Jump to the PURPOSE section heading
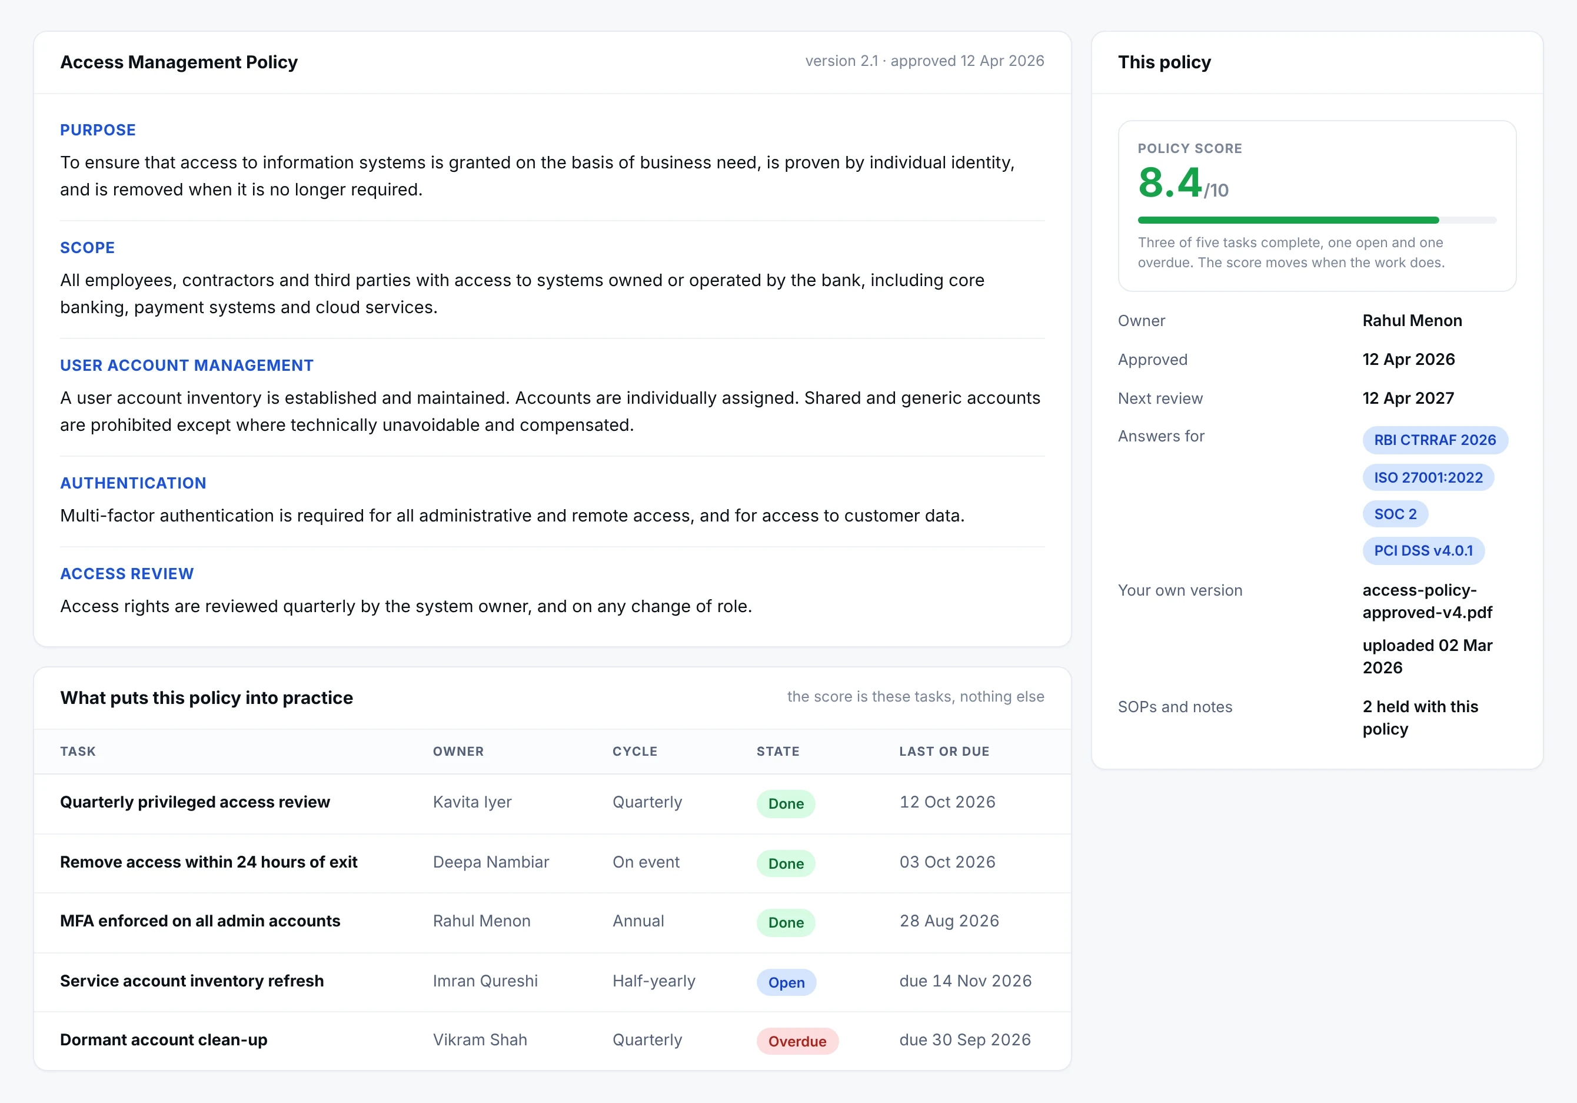Viewport: 1577px width, 1103px height. coord(98,130)
